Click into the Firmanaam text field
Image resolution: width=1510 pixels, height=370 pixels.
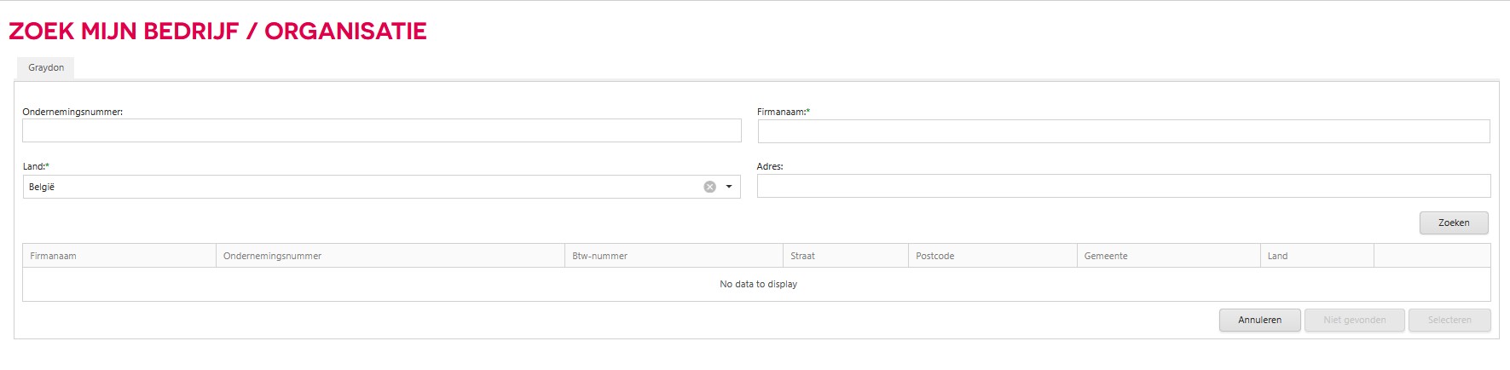click(x=1124, y=131)
